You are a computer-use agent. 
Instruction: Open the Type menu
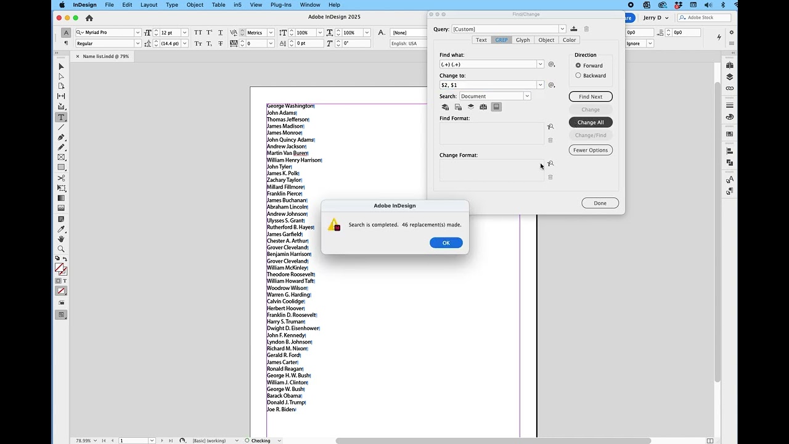pyautogui.click(x=172, y=5)
